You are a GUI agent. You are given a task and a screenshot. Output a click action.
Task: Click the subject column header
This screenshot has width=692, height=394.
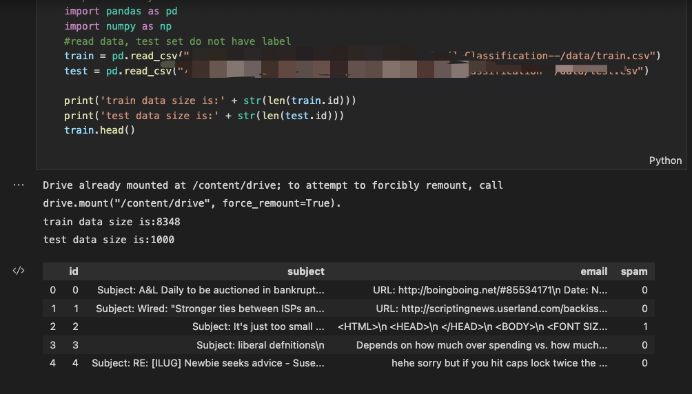click(306, 271)
